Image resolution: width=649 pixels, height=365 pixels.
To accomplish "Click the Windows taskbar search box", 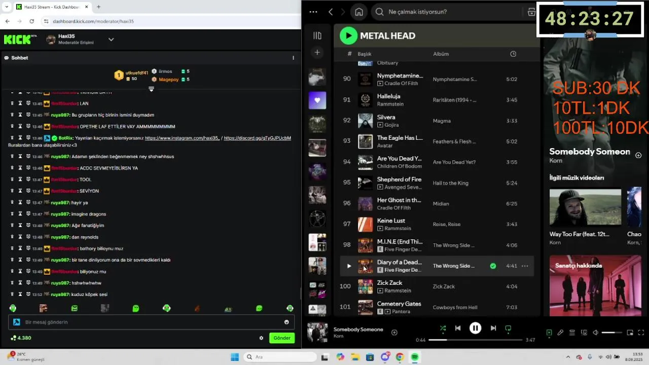I will (x=280, y=357).
